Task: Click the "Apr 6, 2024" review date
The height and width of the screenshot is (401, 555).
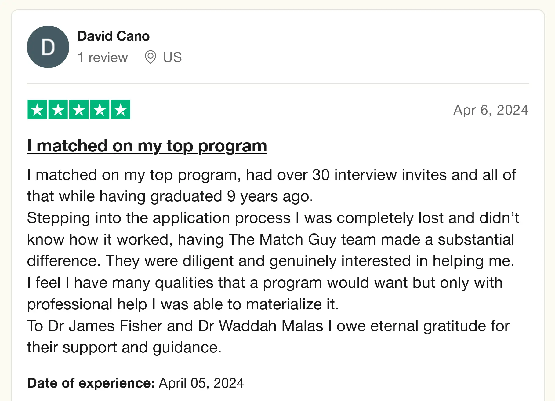Action: 491,110
